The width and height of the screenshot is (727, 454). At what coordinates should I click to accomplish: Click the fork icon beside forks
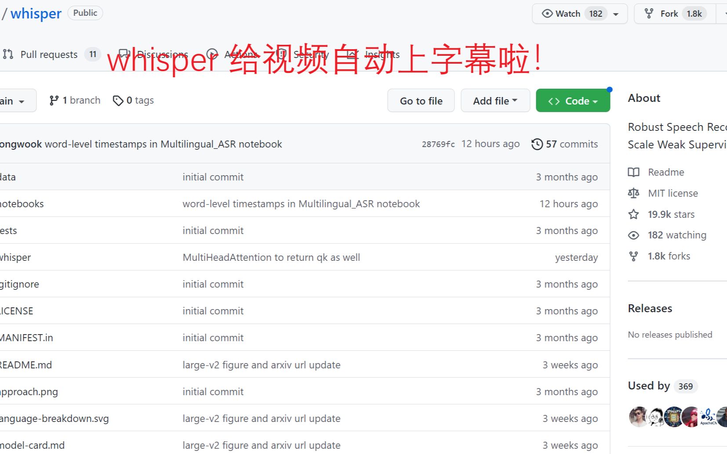(x=633, y=256)
